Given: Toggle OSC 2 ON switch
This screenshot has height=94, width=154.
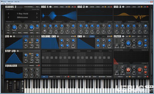Looking at the screenshot, I should [110, 7].
